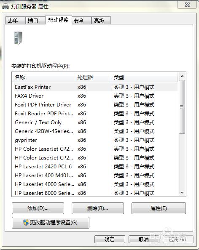This screenshot has height=250, width=199.
Task: Select HP LaserJet 2420 PCL 6 driver
Action: tap(96, 167)
